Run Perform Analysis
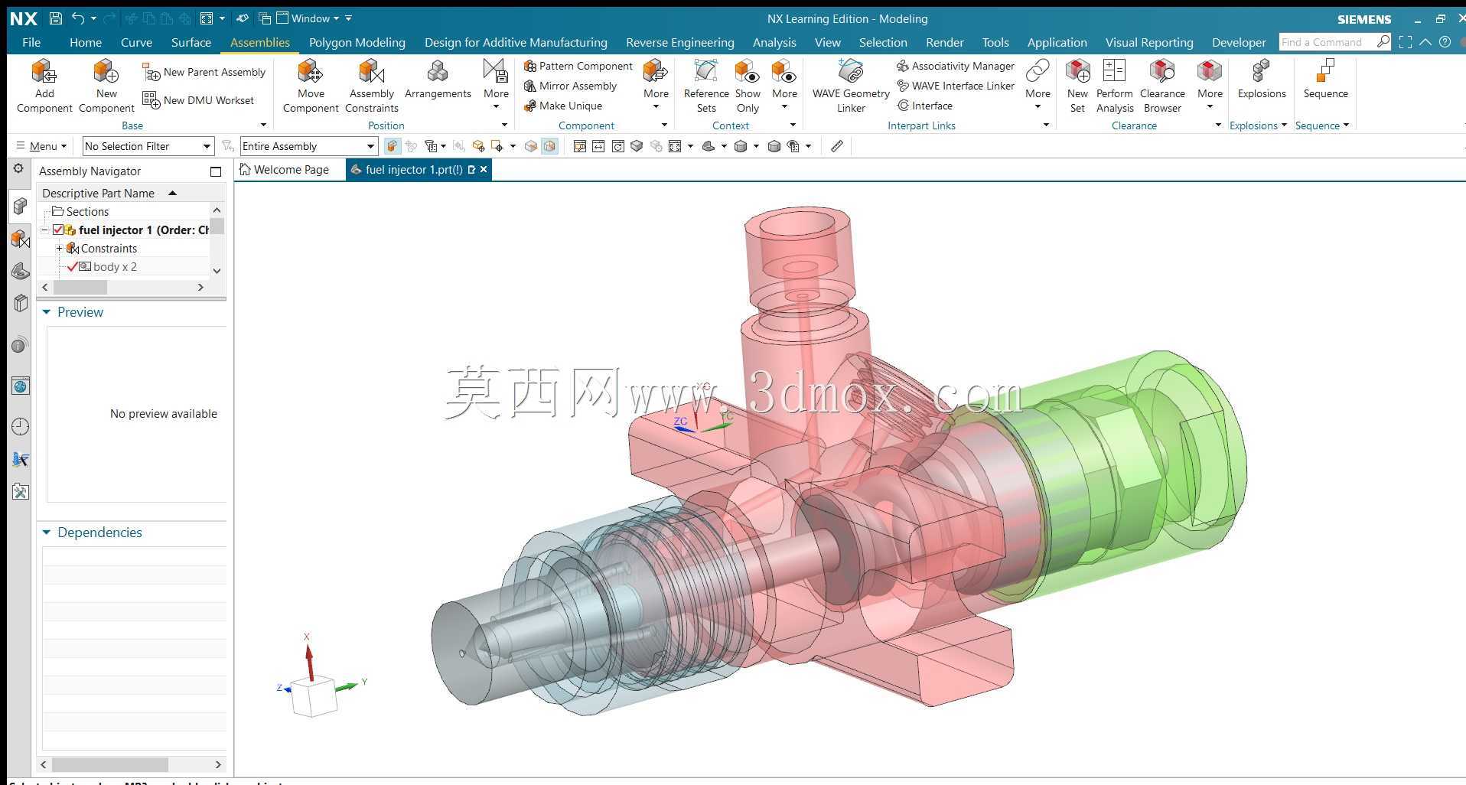The height and width of the screenshot is (785, 1466). point(1115,86)
